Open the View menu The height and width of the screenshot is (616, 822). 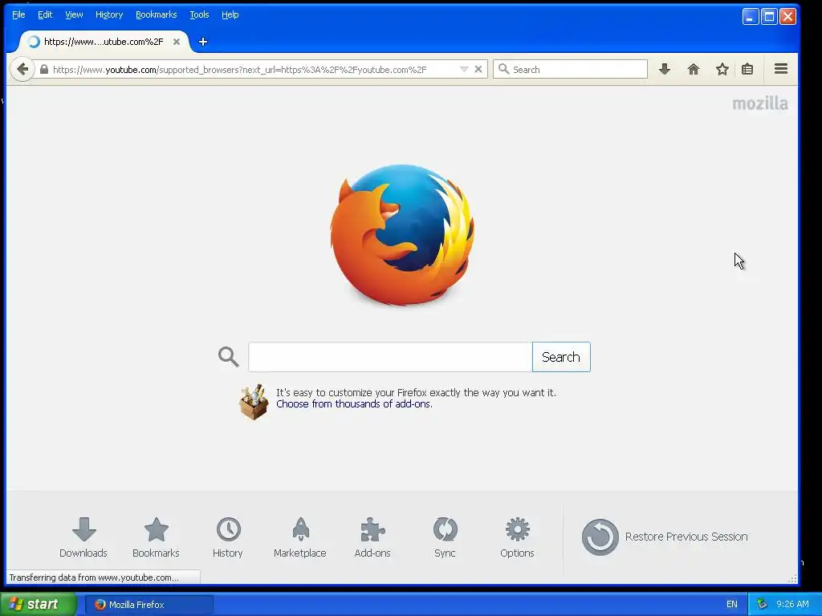74,14
